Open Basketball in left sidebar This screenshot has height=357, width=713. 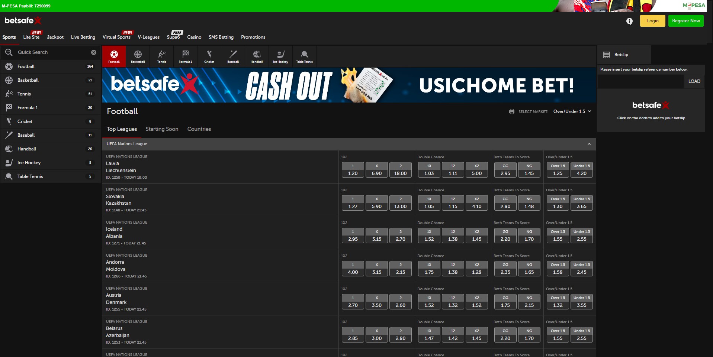click(x=50, y=80)
